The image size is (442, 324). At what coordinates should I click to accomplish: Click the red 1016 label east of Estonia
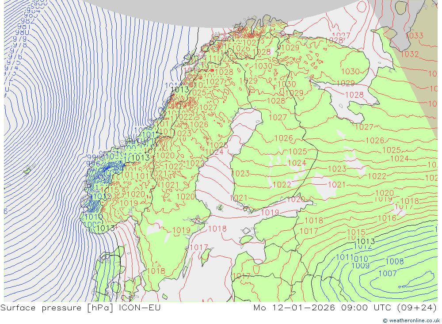(x=387, y=218)
